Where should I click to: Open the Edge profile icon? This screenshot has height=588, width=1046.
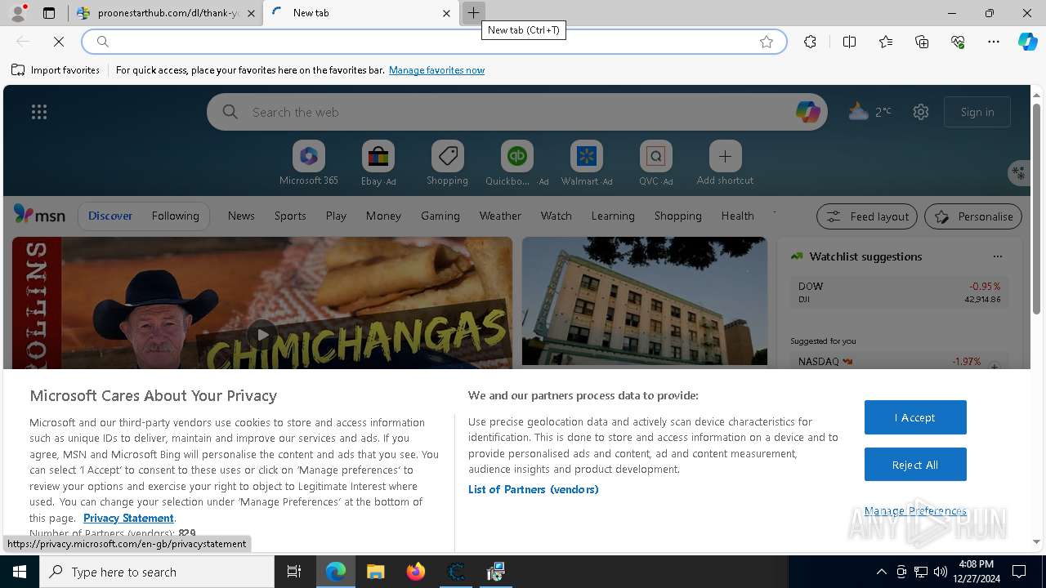click(17, 13)
